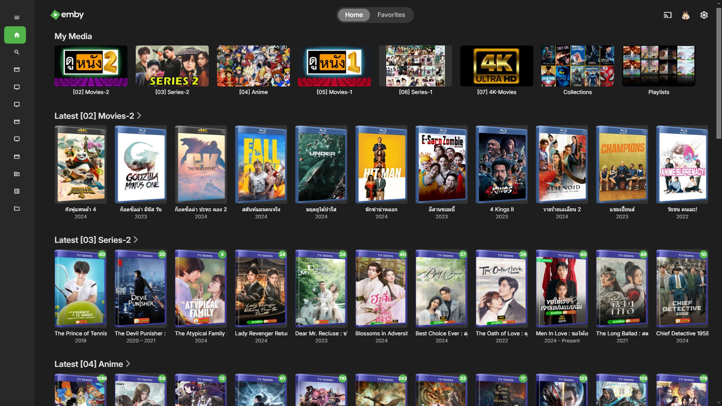Viewport: 722px width, 406px height.
Task: Click the emby logo
Action: (x=67, y=15)
